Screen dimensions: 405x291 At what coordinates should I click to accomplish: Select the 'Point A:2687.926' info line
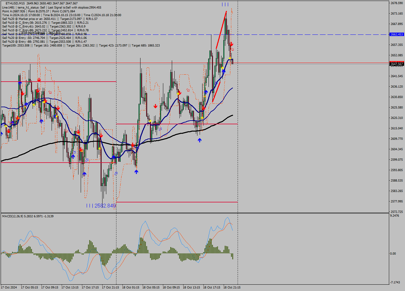tap(38, 11)
